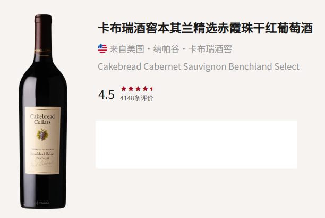The height and width of the screenshot is (218, 325).
Task: Click the Chinese wine title heading
Action: click(x=205, y=28)
